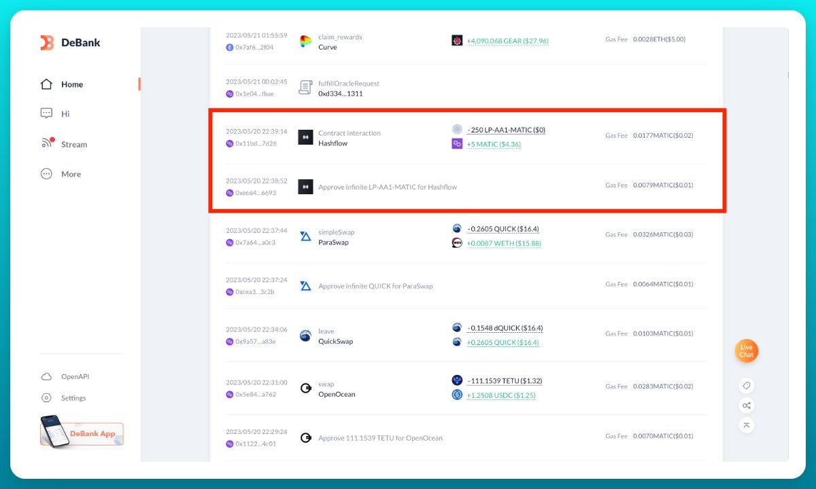
Task: Click gas fee 0.0028ETH($5.00)
Action: point(659,39)
